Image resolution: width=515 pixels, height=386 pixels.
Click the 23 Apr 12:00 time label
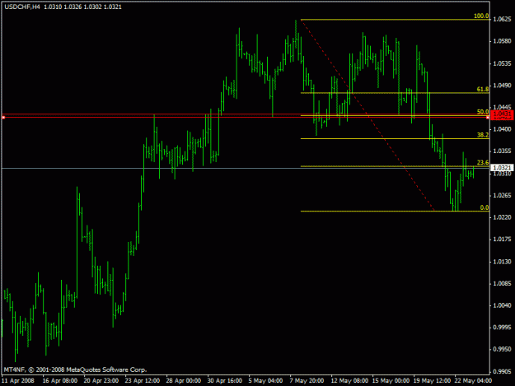coord(143,381)
